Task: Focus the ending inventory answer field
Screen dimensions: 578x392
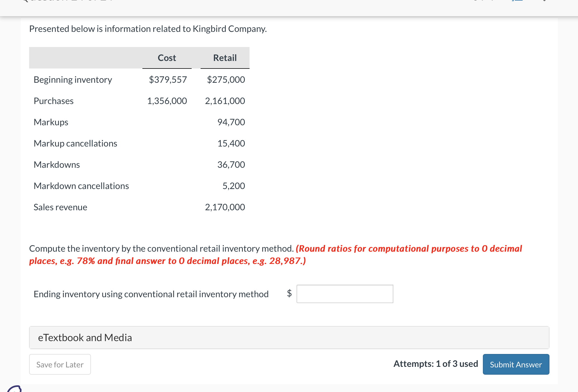Action: pos(345,294)
